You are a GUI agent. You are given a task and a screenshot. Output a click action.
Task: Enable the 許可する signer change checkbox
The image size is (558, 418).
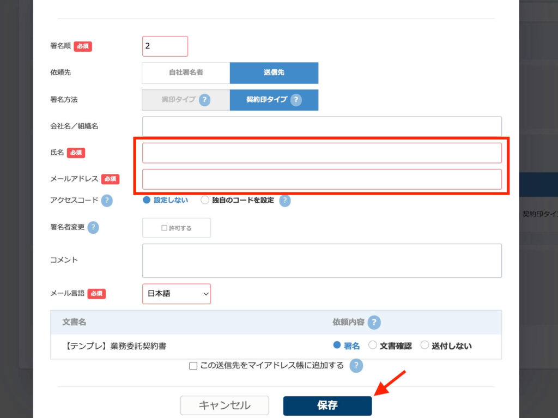point(176,228)
